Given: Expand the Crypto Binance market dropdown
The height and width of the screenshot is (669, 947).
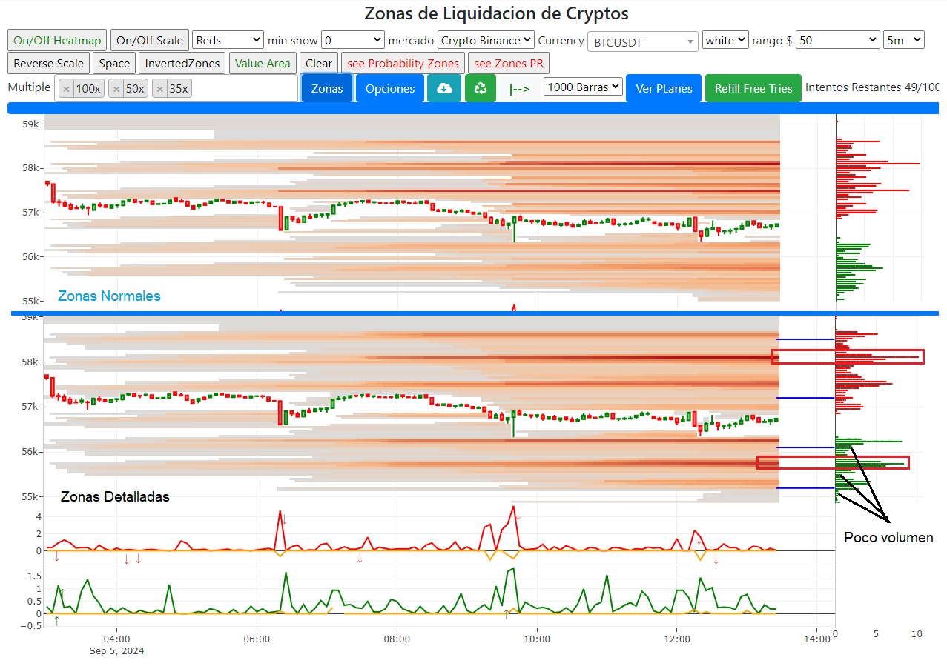Looking at the screenshot, I should point(486,40).
